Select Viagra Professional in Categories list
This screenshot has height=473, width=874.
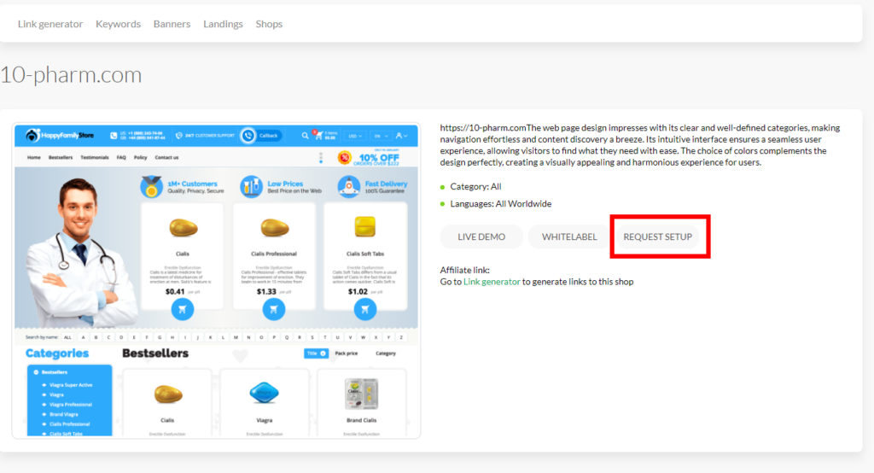(71, 405)
